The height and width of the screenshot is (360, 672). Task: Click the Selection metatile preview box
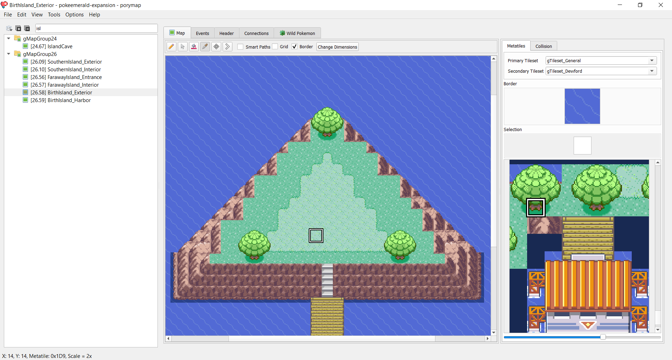coord(582,145)
